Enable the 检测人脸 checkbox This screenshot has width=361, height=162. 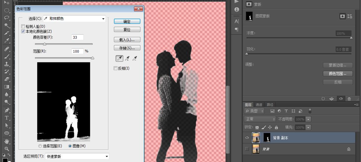point(23,27)
